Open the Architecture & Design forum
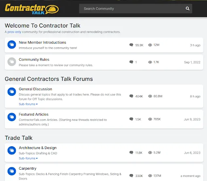This screenshot has height=181, width=207. (38, 148)
